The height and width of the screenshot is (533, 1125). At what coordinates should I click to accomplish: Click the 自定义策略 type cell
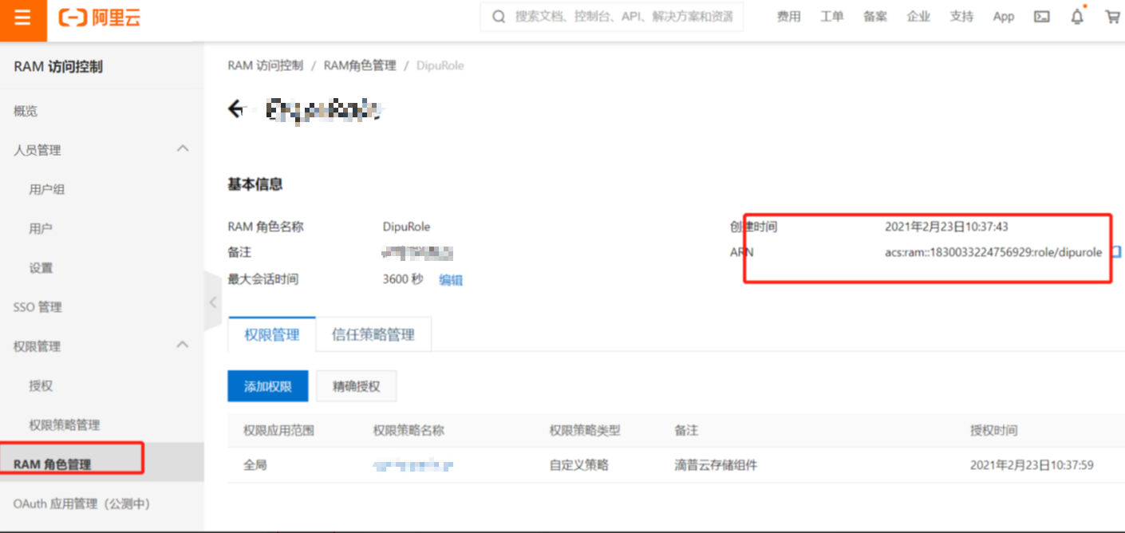(578, 464)
